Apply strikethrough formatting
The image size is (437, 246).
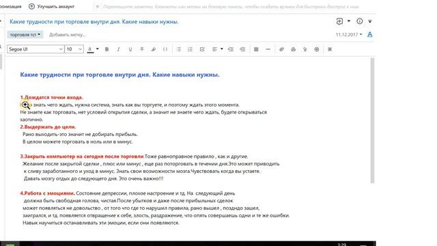point(142,49)
